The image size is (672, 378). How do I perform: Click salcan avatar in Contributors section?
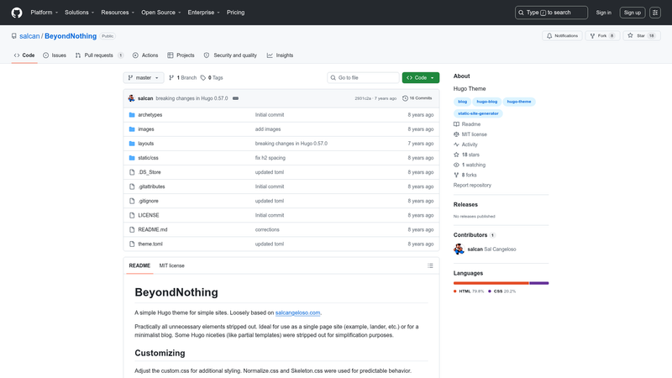(x=459, y=249)
